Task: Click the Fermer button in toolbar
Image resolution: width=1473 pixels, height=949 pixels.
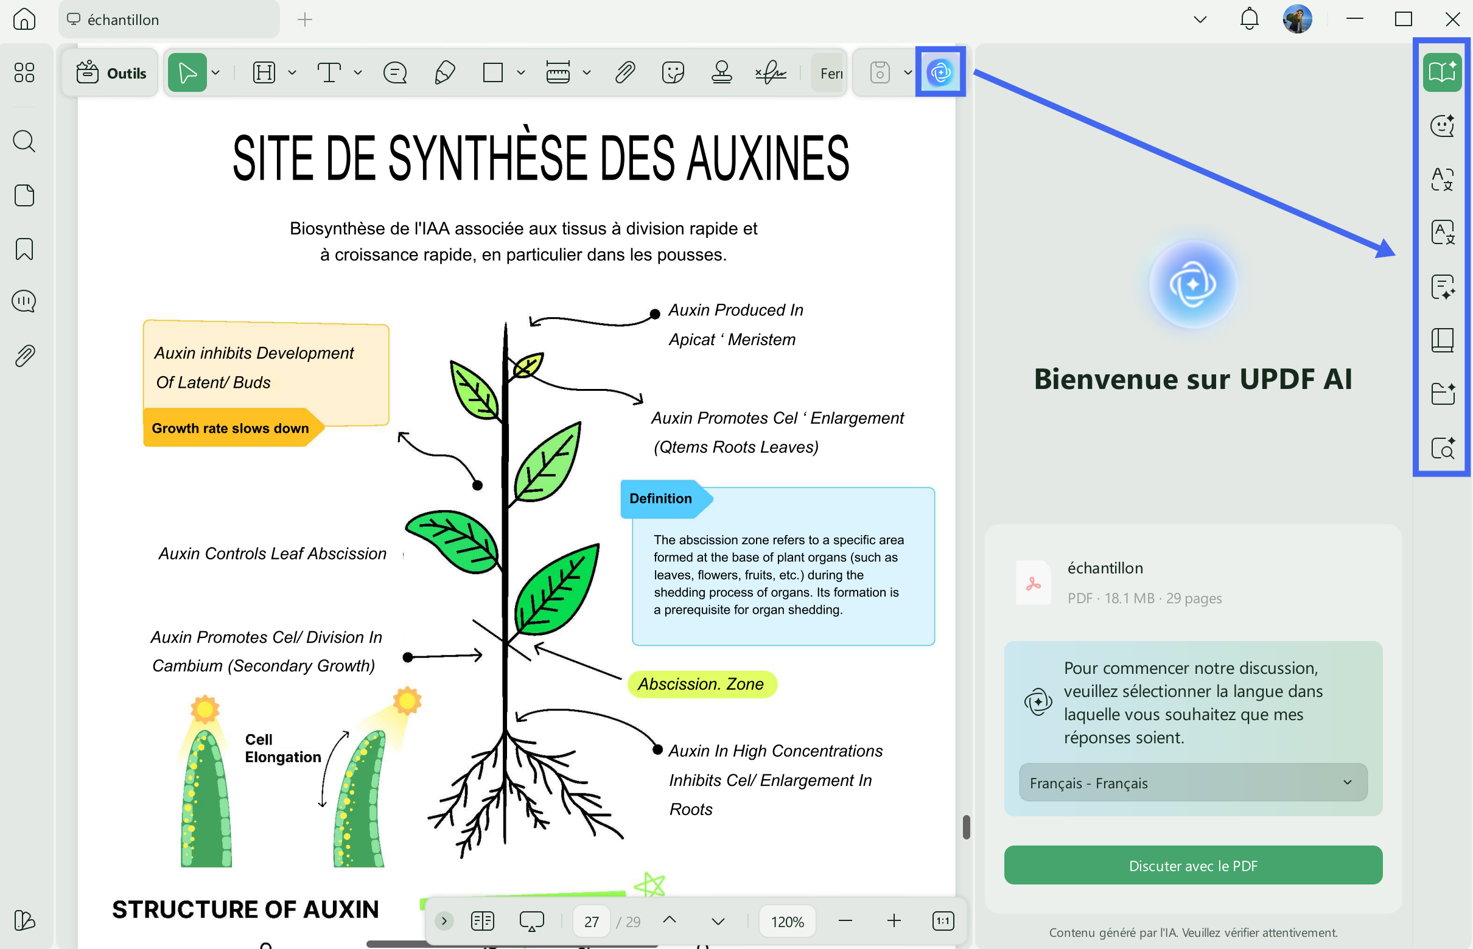Action: click(x=827, y=72)
